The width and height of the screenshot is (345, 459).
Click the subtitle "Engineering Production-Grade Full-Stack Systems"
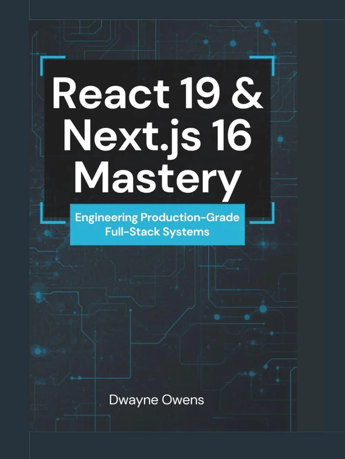tap(157, 224)
